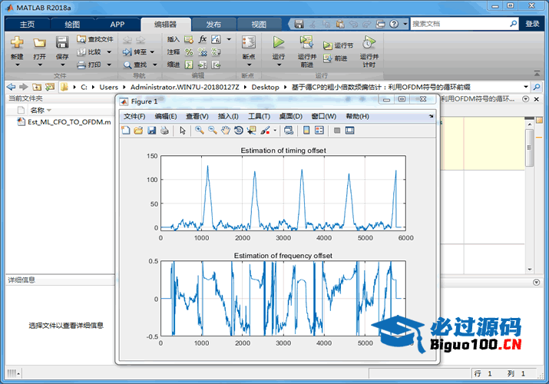Screen dimensions: 549x384
Task: Click editor scrollbar down arrow
Action: click(x=529, y=270)
